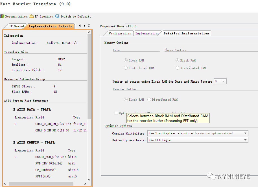
Task: Click the IP Location button
Action: point(44,16)
